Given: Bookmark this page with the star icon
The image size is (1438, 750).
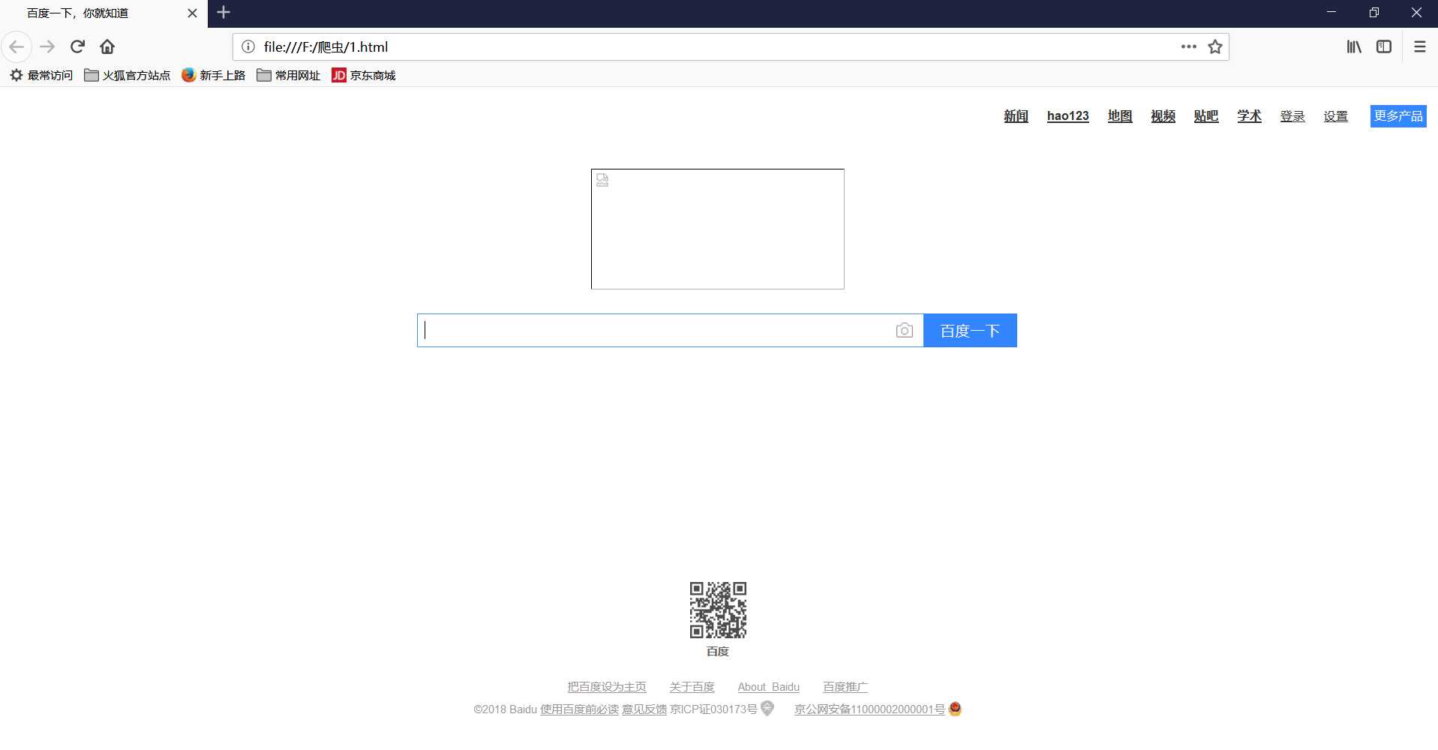Looking at the screenshot, I should coord(1214,46).
